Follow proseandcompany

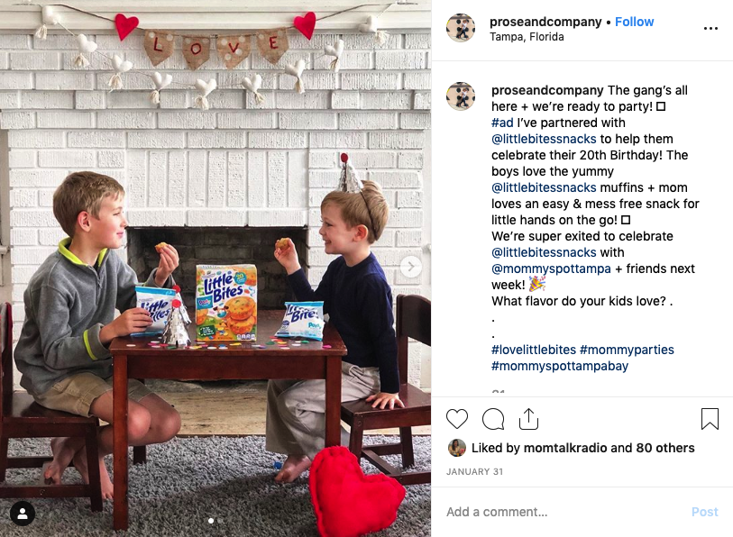point(634,22)
